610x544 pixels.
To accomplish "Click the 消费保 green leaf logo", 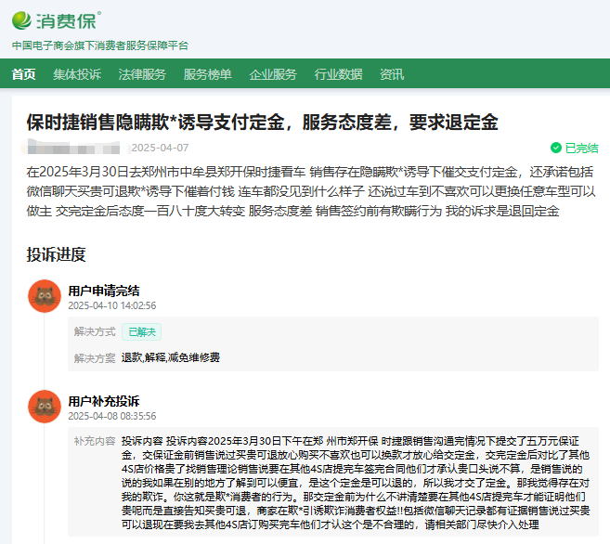I will (22, 19).
